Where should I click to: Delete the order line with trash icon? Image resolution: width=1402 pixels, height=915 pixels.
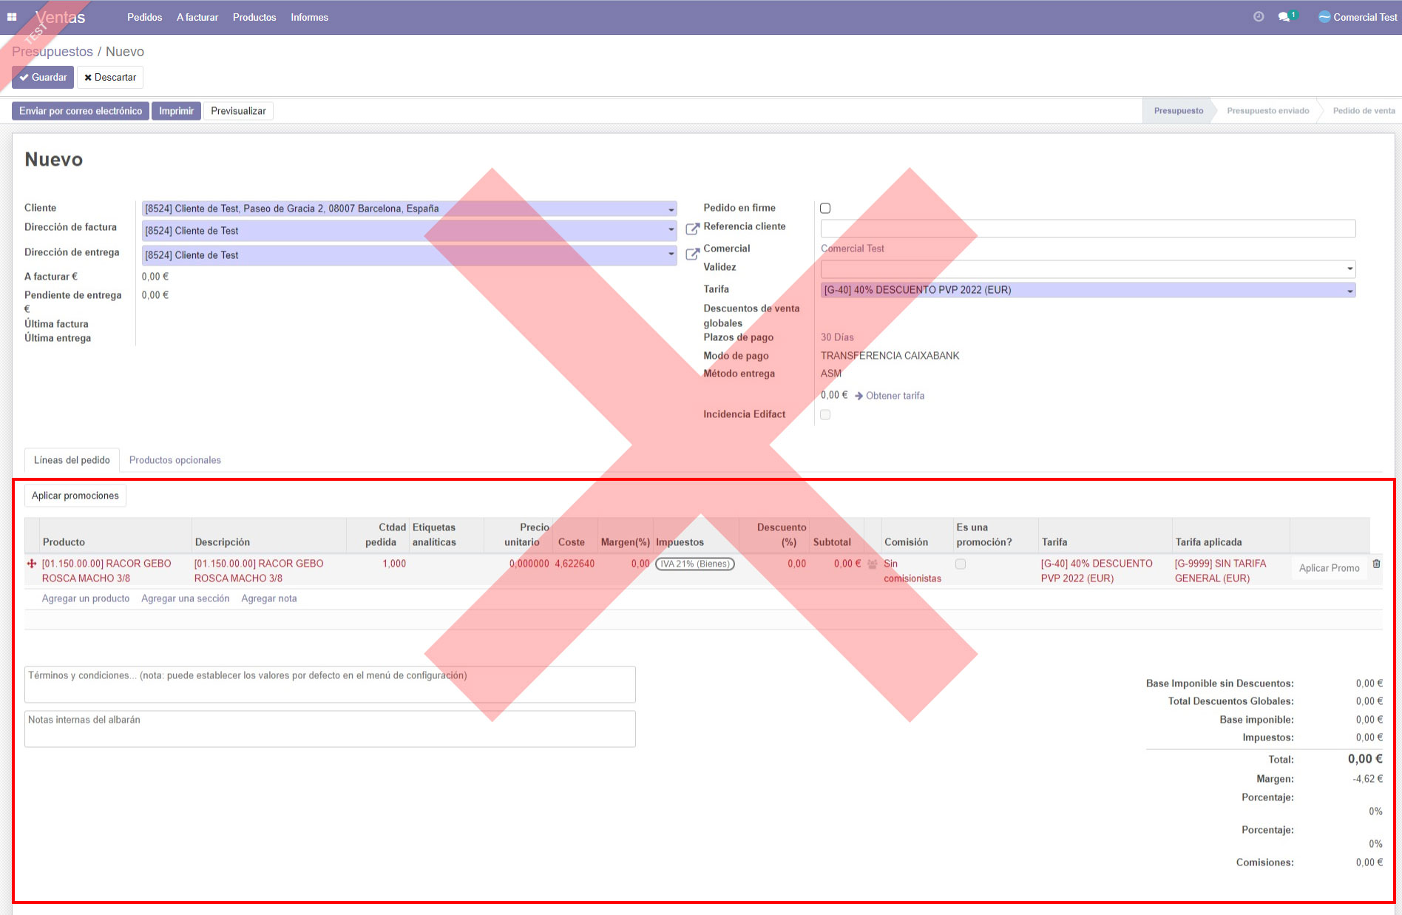click(1376, 564)
